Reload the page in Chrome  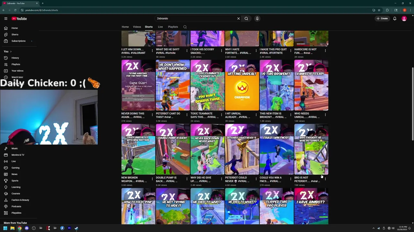point(15,10)
